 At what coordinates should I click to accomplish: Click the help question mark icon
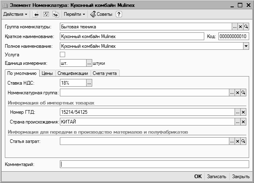tap(119, 15)
